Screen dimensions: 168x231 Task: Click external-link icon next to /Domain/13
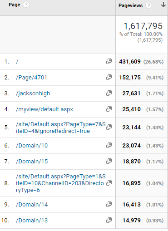click(x=109, y=220)
